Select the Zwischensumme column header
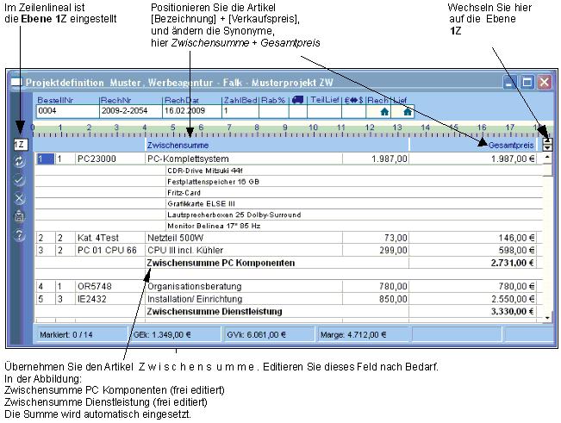Image resolution: width=561 pixels, height=423 pixels. point(176,146)
